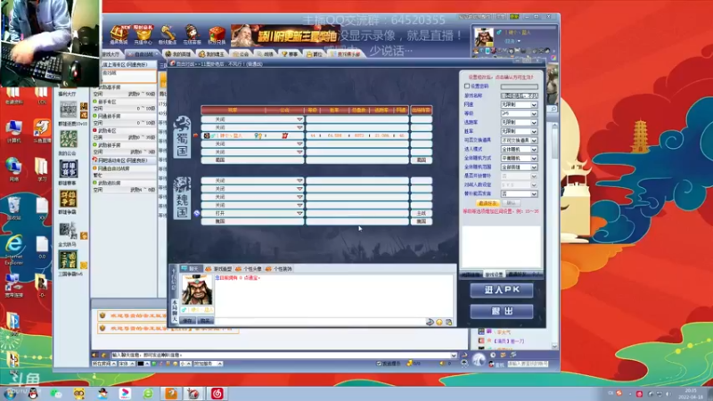Click the gold coin icon in the bottom bar
The image size is (713, 401).
[409, 364]
